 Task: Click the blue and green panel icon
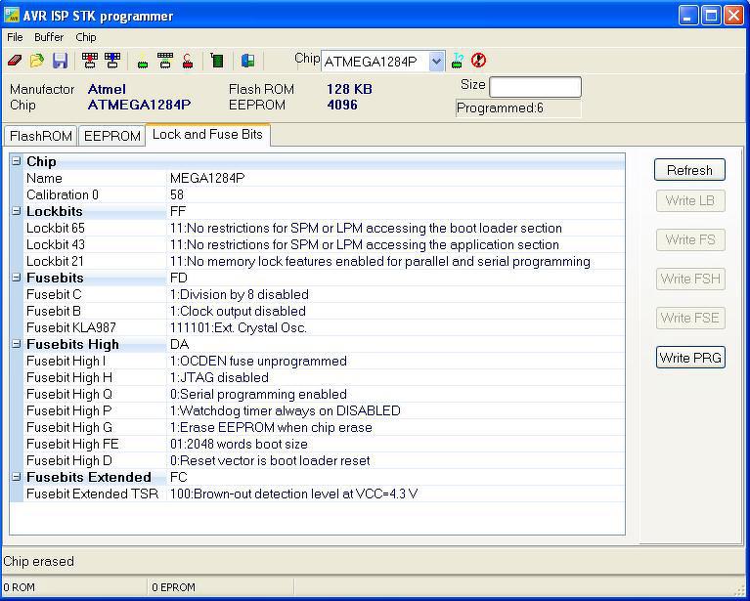click(247, 61)
